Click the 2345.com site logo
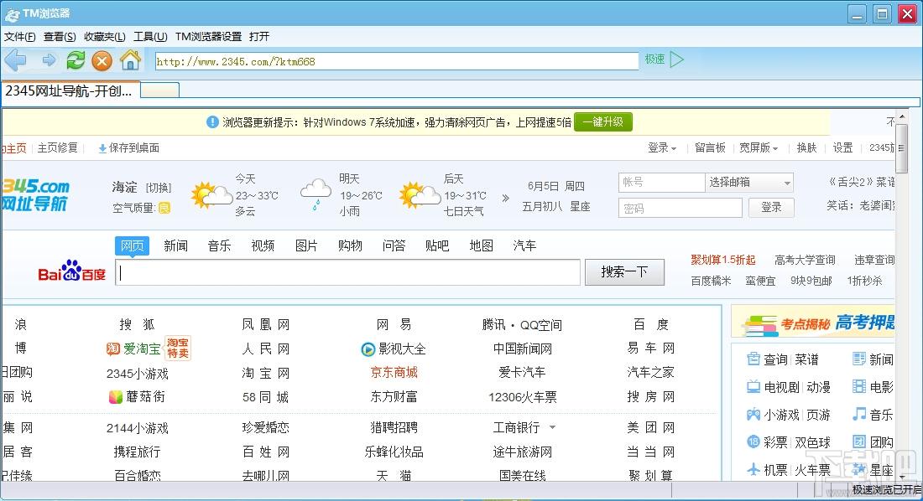 [35, 194]
